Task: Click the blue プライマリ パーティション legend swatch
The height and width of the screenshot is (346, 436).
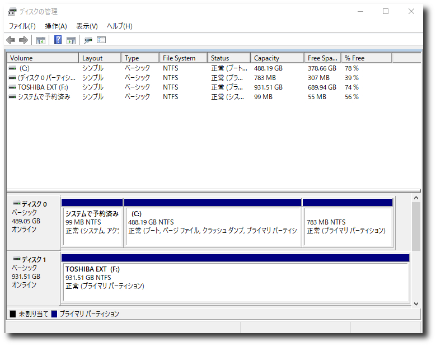Action: [54, 314]
